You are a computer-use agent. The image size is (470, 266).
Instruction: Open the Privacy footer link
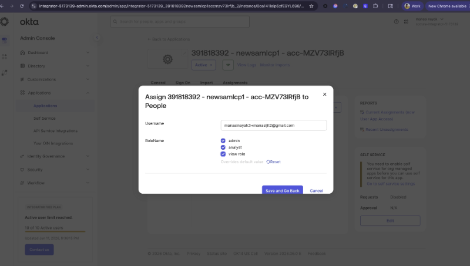pyautogui.click(x=194, y=254)
